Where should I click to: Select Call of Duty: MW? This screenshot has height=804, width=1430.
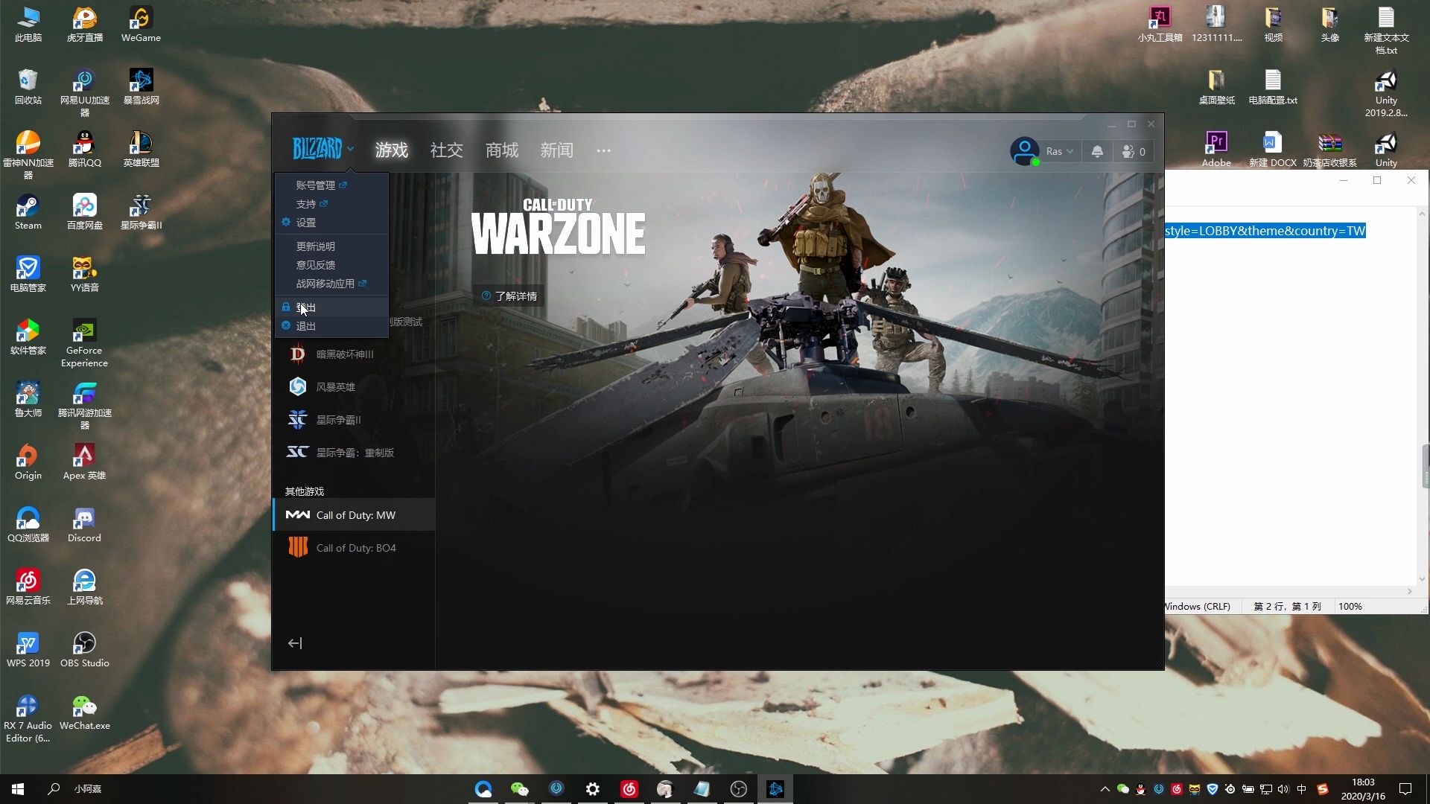pyautogui.click(x=355, y=515)
